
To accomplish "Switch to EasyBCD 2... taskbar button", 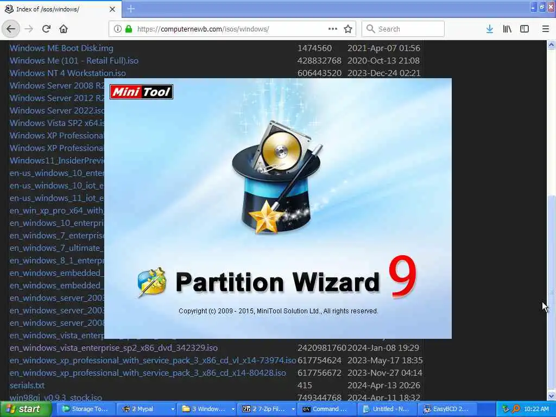I will 447,409.
